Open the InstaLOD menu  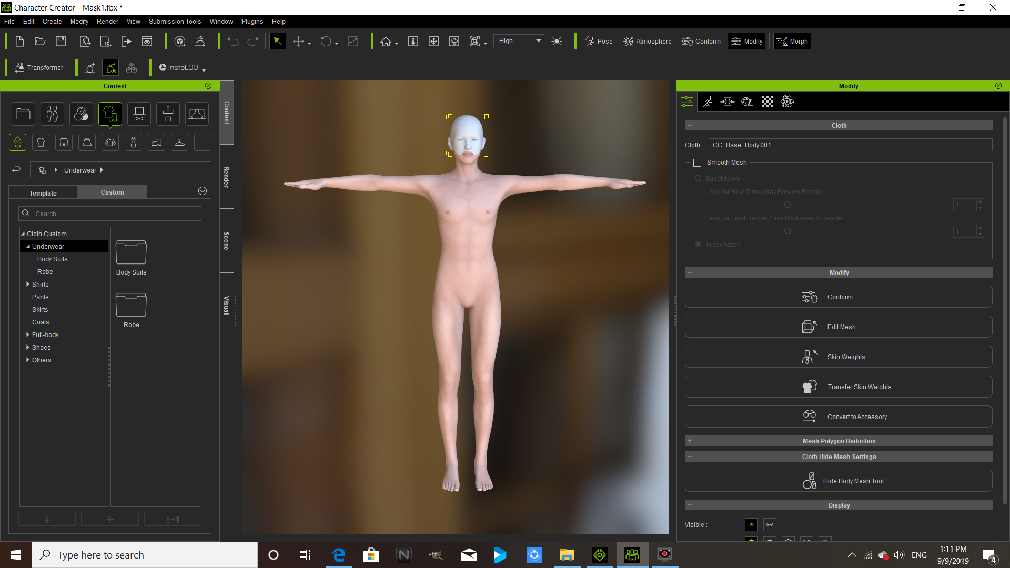tap(182, 67)
